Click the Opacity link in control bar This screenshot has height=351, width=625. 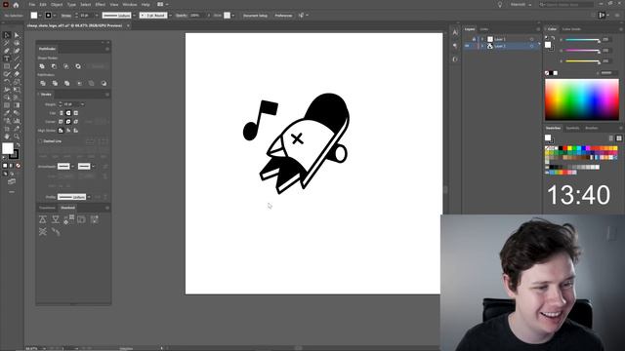pos(182,16)
